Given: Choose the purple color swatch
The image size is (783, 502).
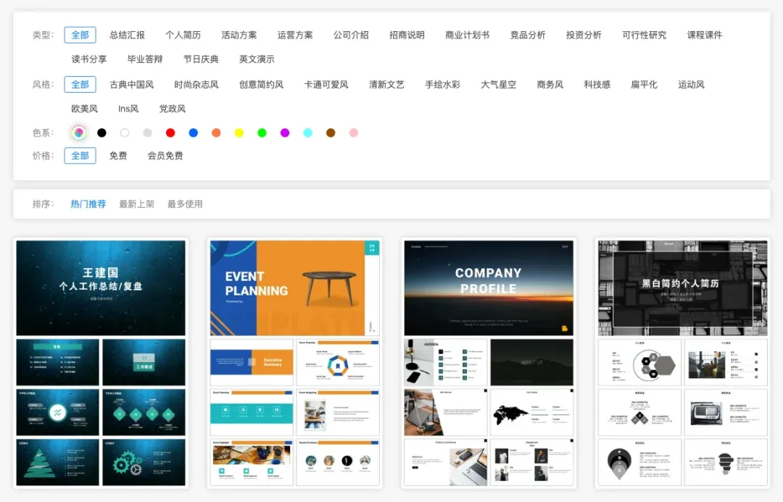Looking at the screenshot, I should [x=285, y=133].
